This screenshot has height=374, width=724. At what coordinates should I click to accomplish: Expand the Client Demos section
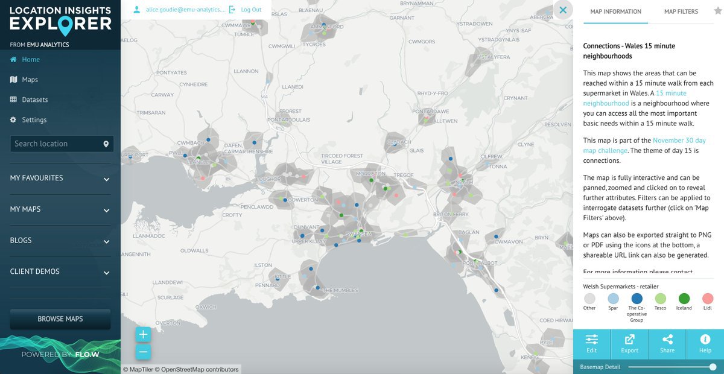coord(106,273)
